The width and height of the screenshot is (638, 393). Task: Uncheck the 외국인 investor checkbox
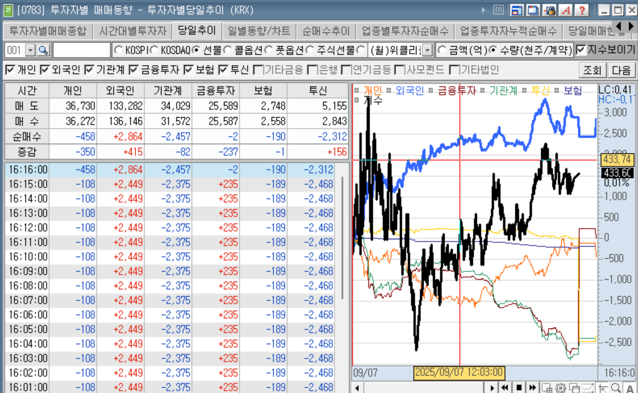45,69
